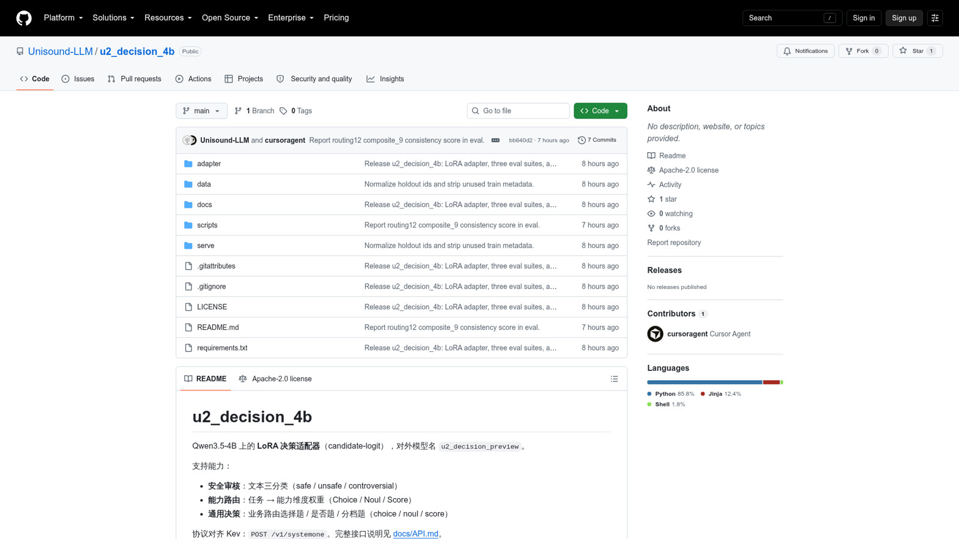959x539 pixels.
Task: Click the Jinja red segment of language bar
Action: click(x=771, y=383)
